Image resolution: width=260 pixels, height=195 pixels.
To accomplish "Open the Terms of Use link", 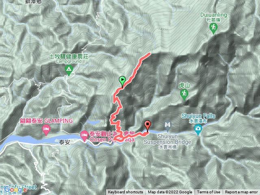I will tap(208, 192).
